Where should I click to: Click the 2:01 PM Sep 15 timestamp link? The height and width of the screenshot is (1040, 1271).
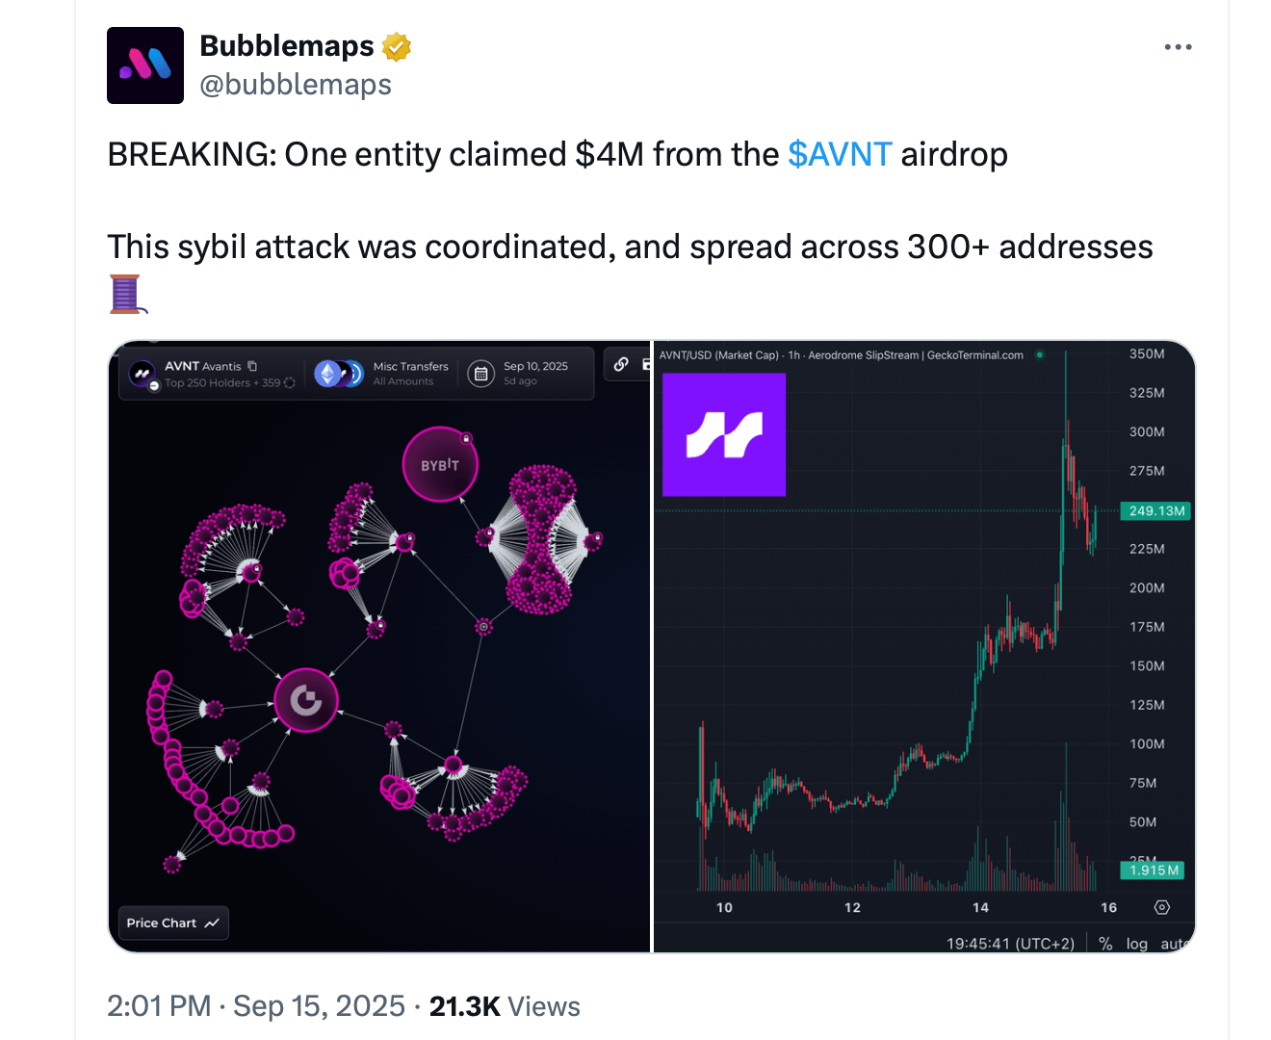click(x=255, y=1005)
